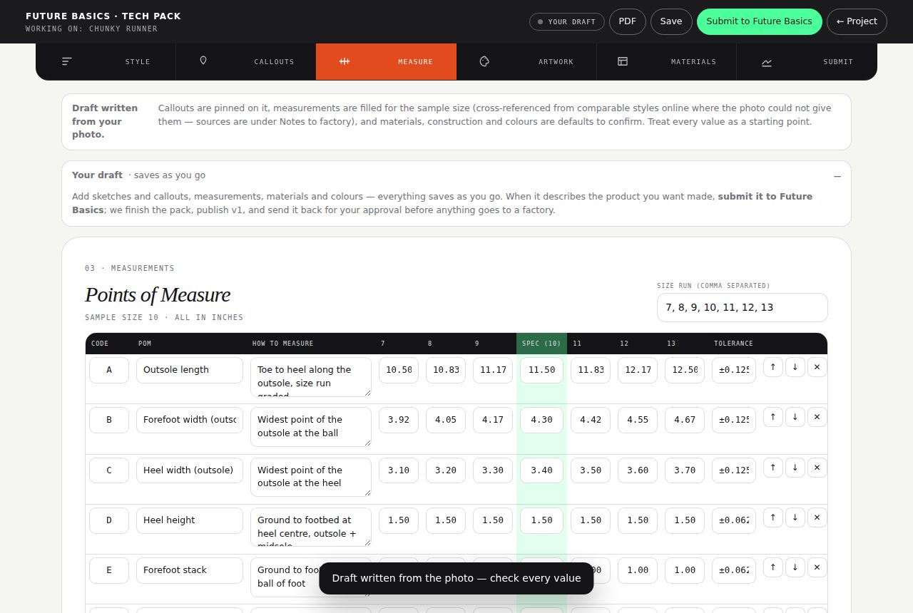Edit Forefoot width size 12 value 4.55
Screen dimensions: 913x613
(638, 420)
